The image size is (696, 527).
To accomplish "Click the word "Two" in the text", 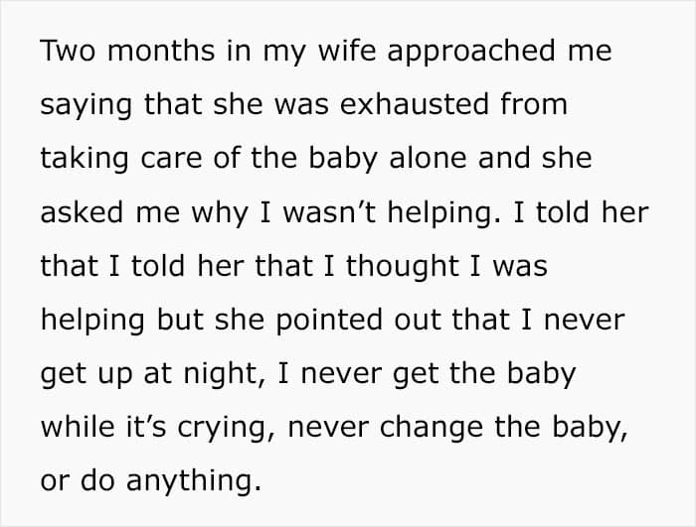I will (x=67, y=52).
